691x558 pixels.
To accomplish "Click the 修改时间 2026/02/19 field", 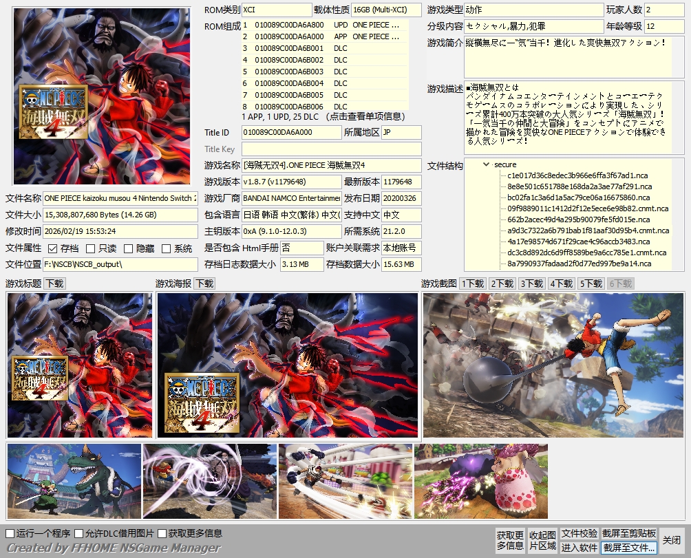I will pyautogui.click(x=120, y=231).
